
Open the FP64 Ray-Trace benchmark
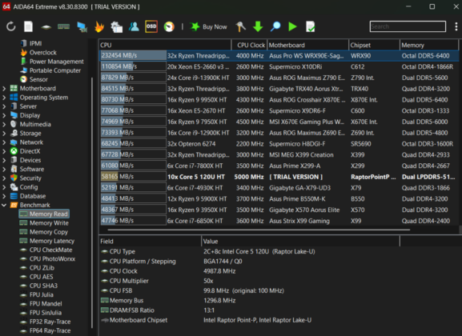pyautogui.click(x=45, y=330)
